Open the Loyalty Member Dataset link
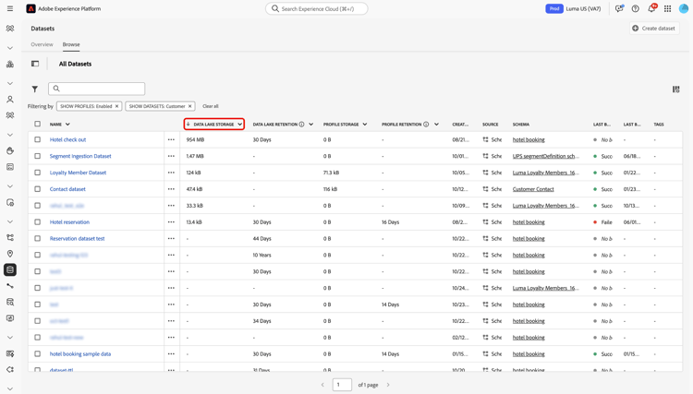Screen dimensions: 693x394 click(x=78, y=173)
